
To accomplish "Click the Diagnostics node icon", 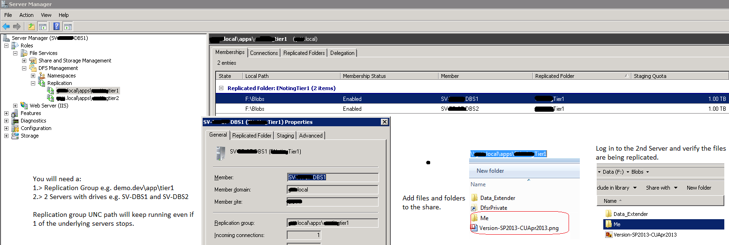I will point(15,121).
